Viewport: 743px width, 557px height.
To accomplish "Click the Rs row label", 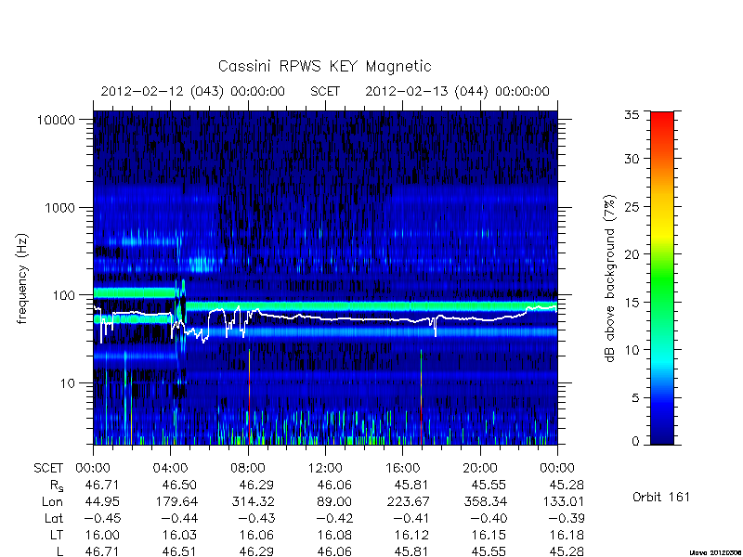I will [x=57, y=486].
